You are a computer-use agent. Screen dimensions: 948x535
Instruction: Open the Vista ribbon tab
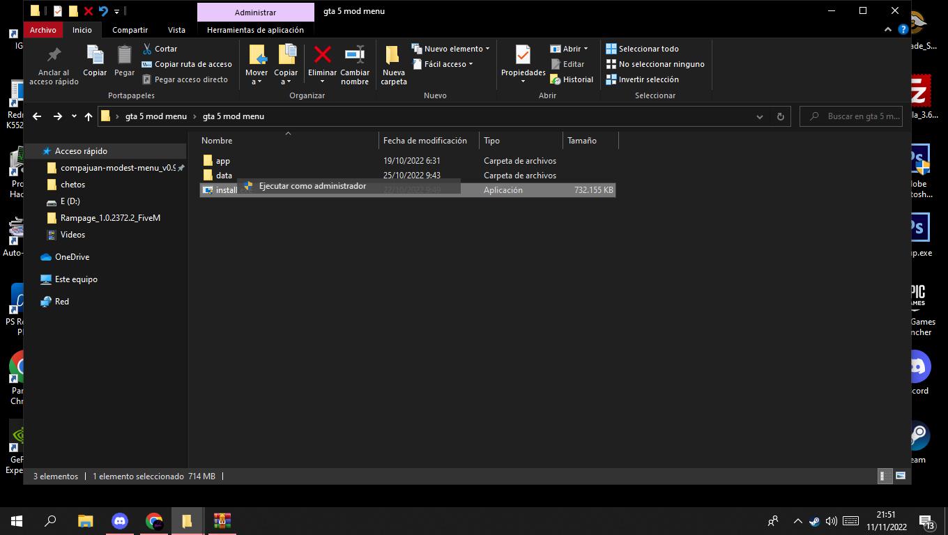click(176, 30)
